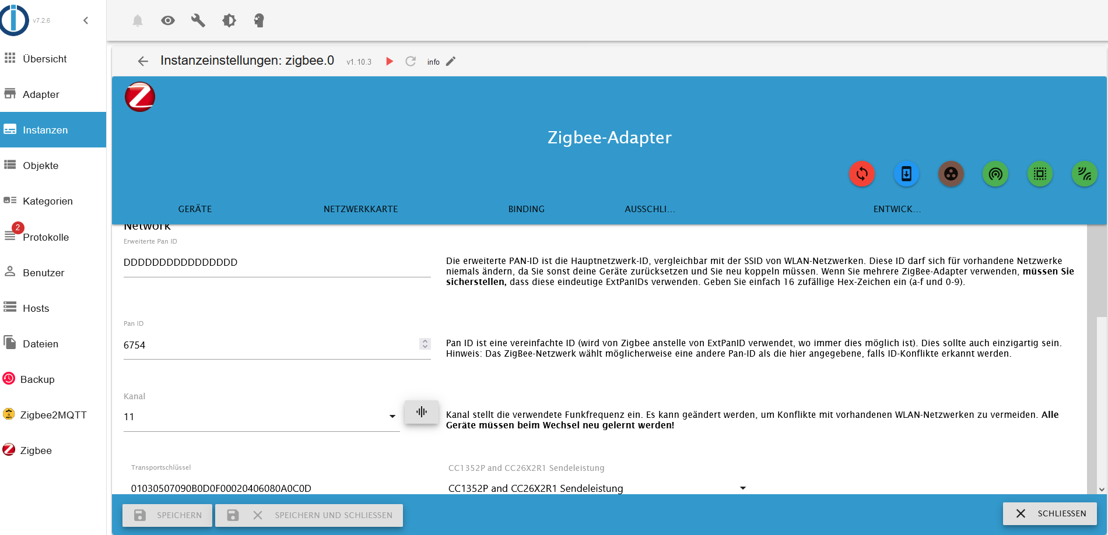Click the scroll-down arrow of settings scrollbar
The height and width of the screenshot is (535, 1108).
tap(1102, 490)
